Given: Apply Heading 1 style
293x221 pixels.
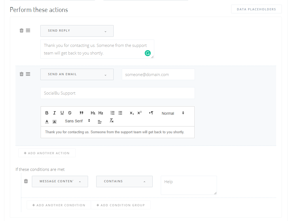Looking at the screenshot, I should 93,113.
